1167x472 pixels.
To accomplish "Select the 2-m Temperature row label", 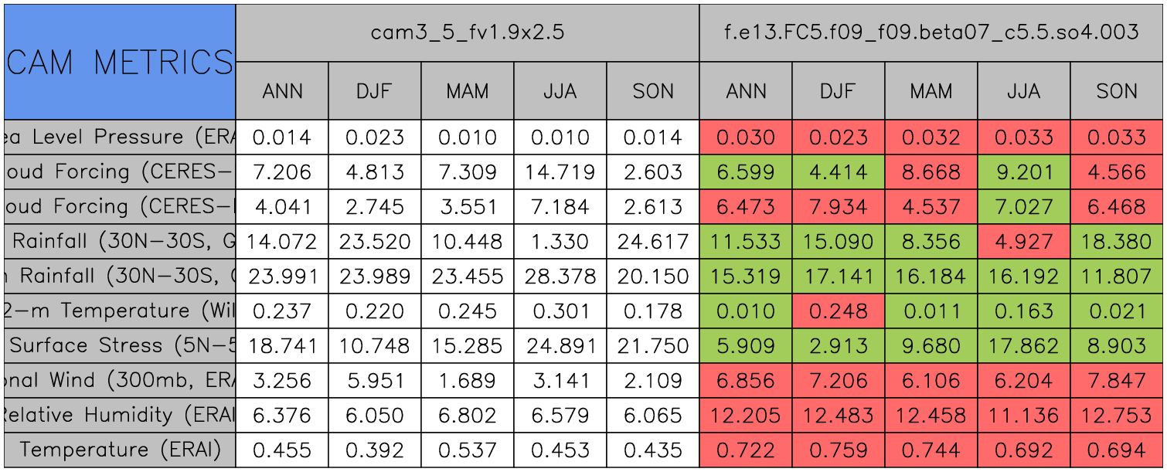I will click(120, 311).
